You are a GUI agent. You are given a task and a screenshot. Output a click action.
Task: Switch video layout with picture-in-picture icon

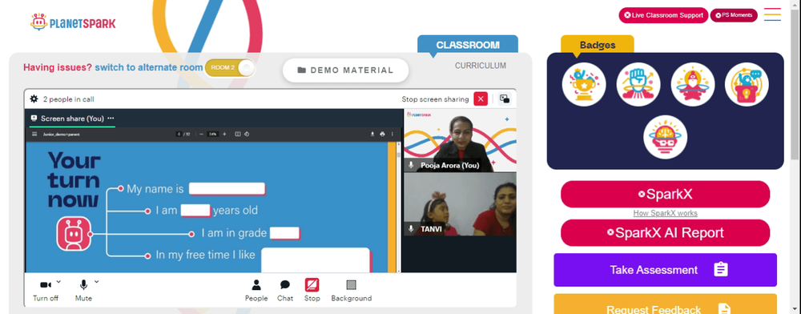[505, 99]
